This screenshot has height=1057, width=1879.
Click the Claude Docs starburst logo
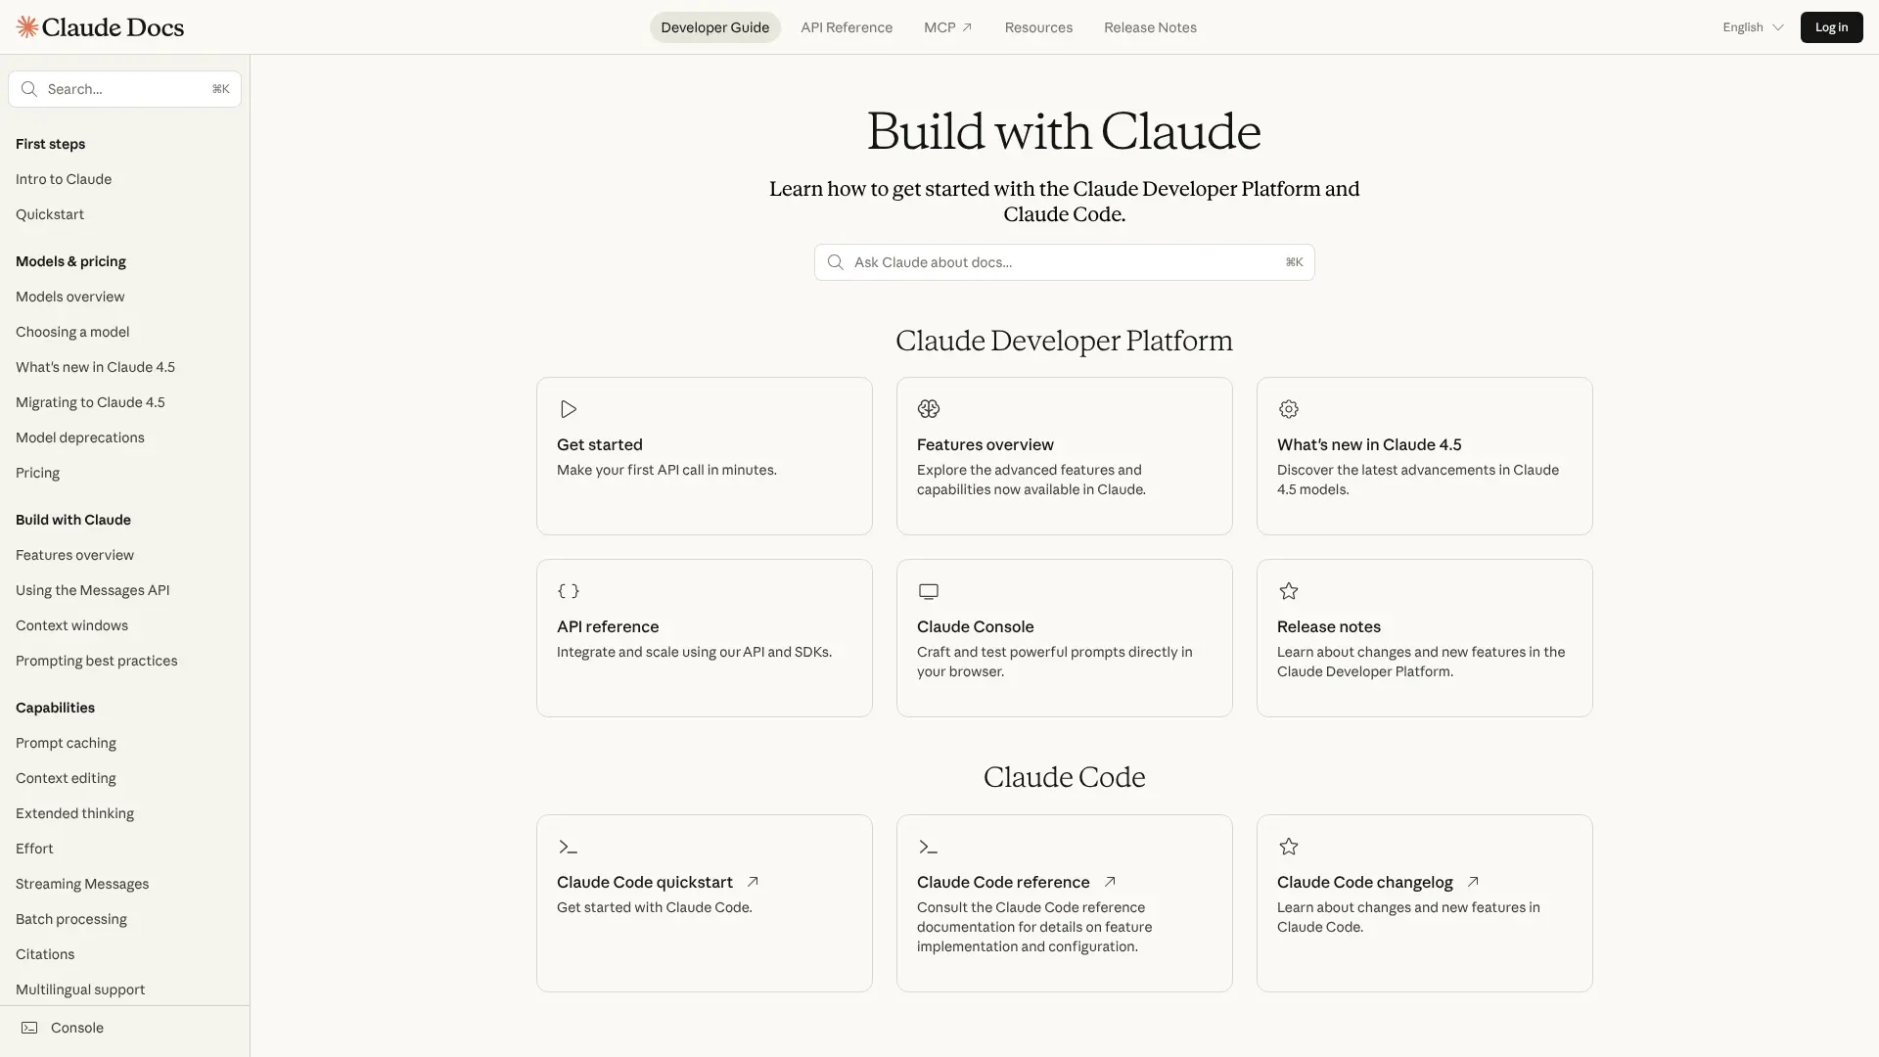click(27, 27)
